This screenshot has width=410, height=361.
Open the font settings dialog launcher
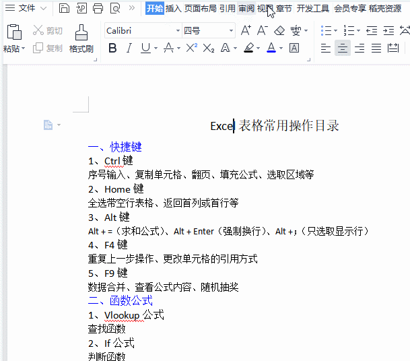coord(309,60)
